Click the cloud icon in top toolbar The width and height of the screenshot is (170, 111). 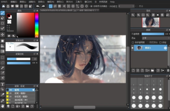coord(3,6)
